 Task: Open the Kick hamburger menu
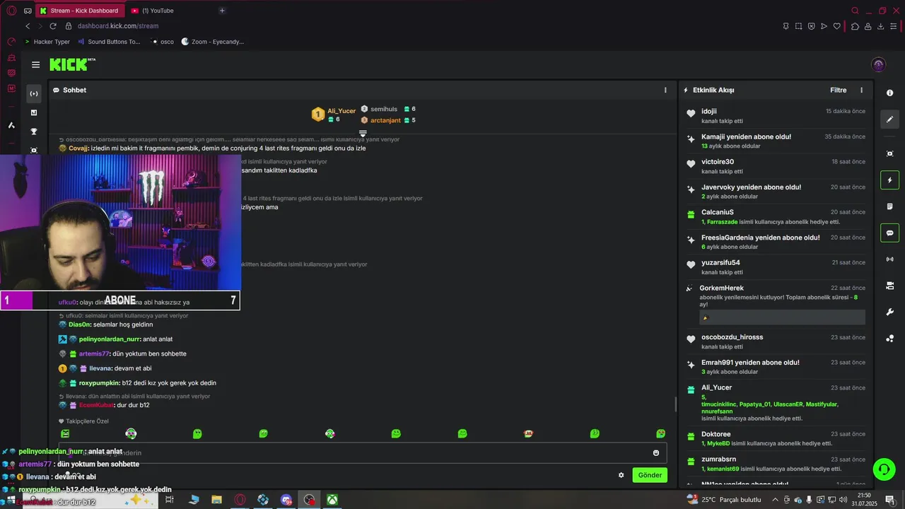click(35, 64)
